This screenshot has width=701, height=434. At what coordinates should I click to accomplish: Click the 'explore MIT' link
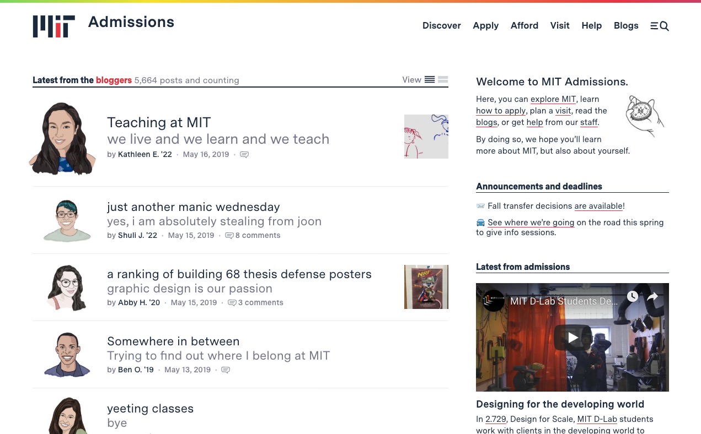coord(553,100)
